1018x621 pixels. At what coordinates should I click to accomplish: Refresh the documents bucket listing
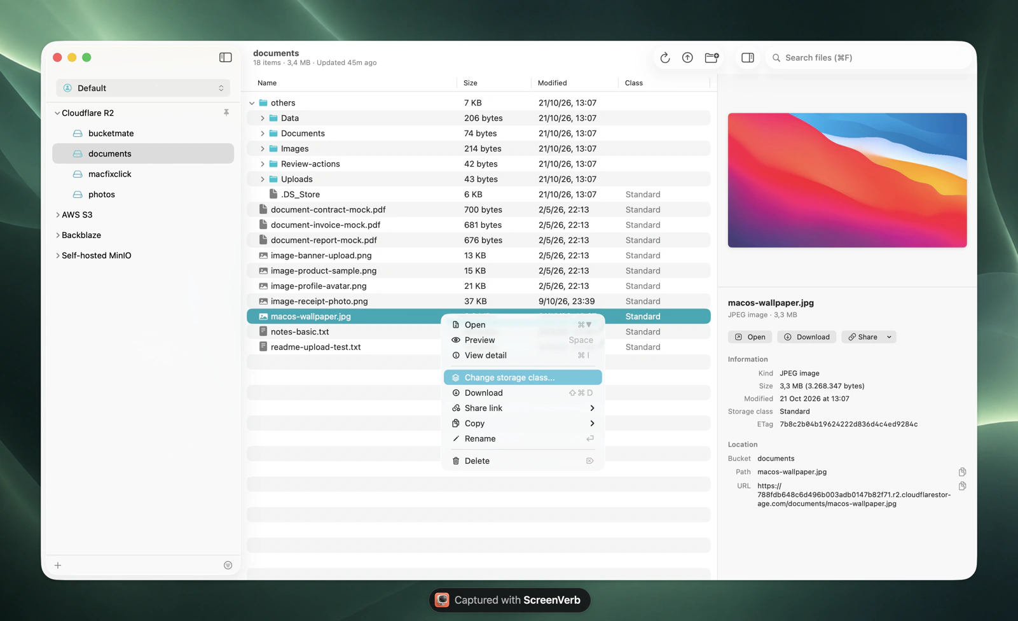665,58
